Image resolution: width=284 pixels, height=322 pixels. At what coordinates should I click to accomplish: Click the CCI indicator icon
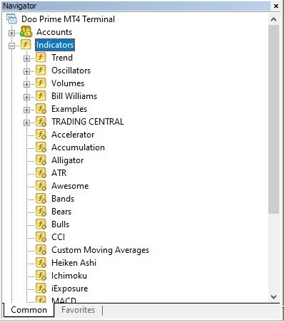click(x=41, y=237)
